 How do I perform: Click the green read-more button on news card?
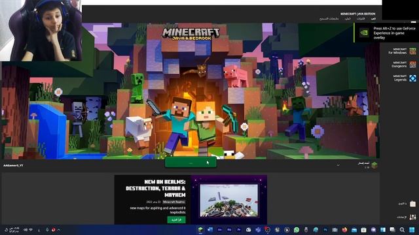click(x=176, y=220)
